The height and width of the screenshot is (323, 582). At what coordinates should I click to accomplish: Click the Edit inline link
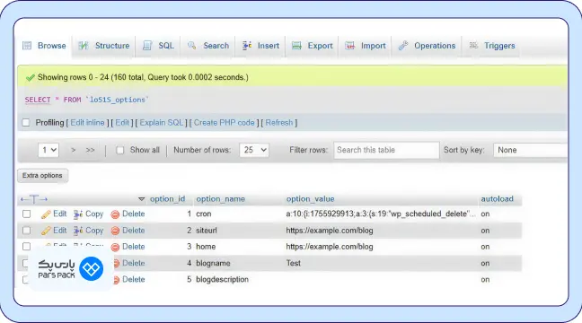[x=88, y=123]
